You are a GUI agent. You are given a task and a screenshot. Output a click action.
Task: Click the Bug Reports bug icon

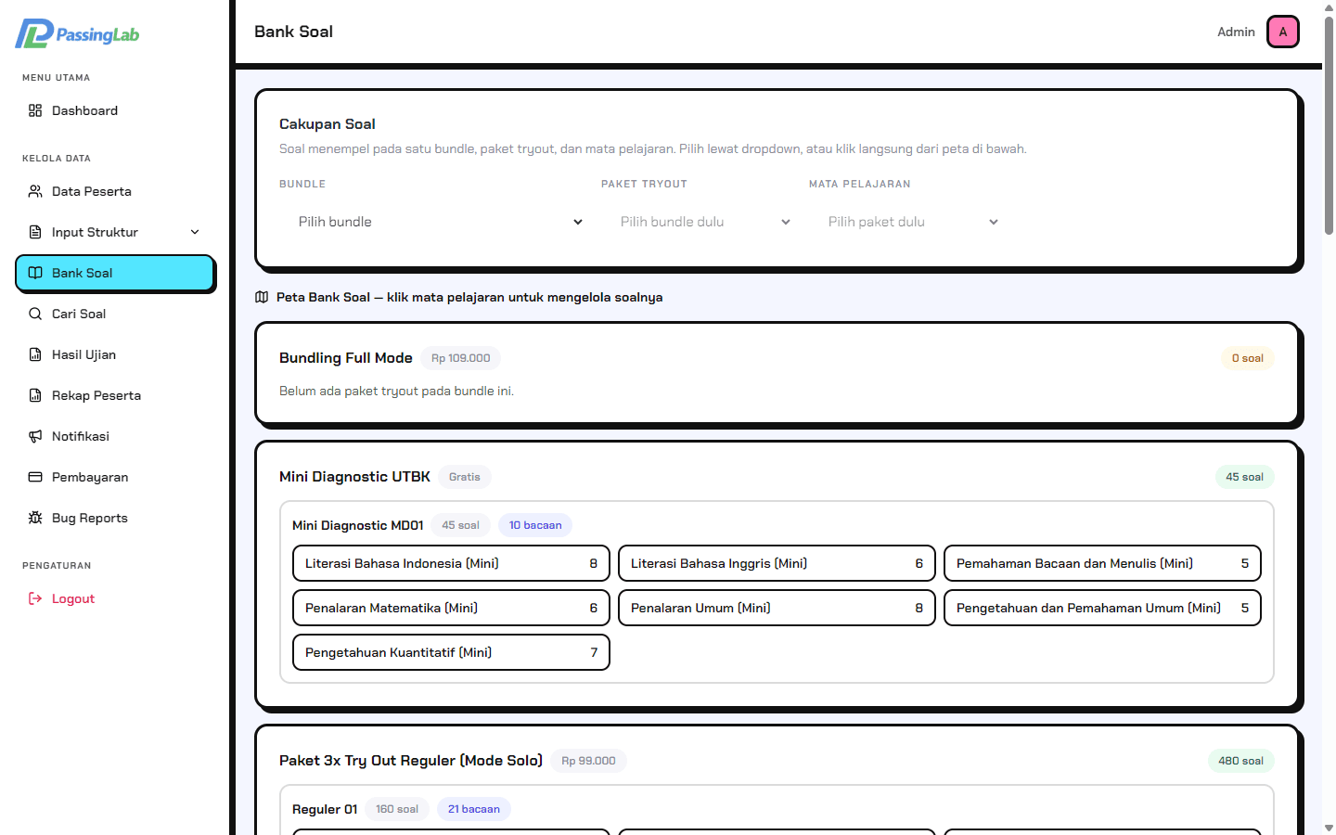pos(35,518)
